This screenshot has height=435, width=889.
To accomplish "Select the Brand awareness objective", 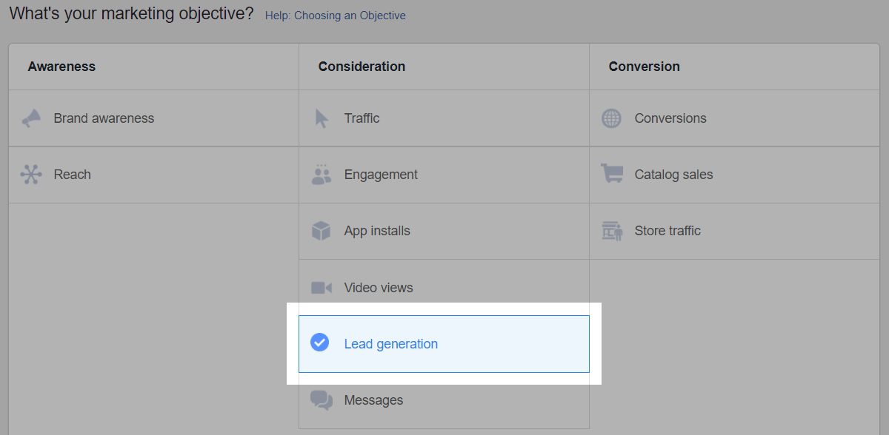I will point(104,118).
